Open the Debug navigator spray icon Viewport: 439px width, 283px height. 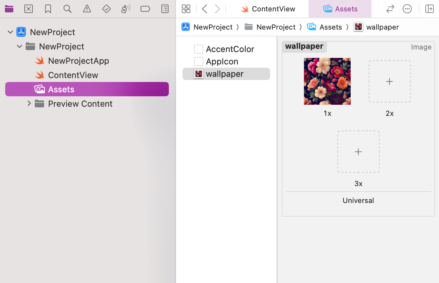click(x=126, y=9)
